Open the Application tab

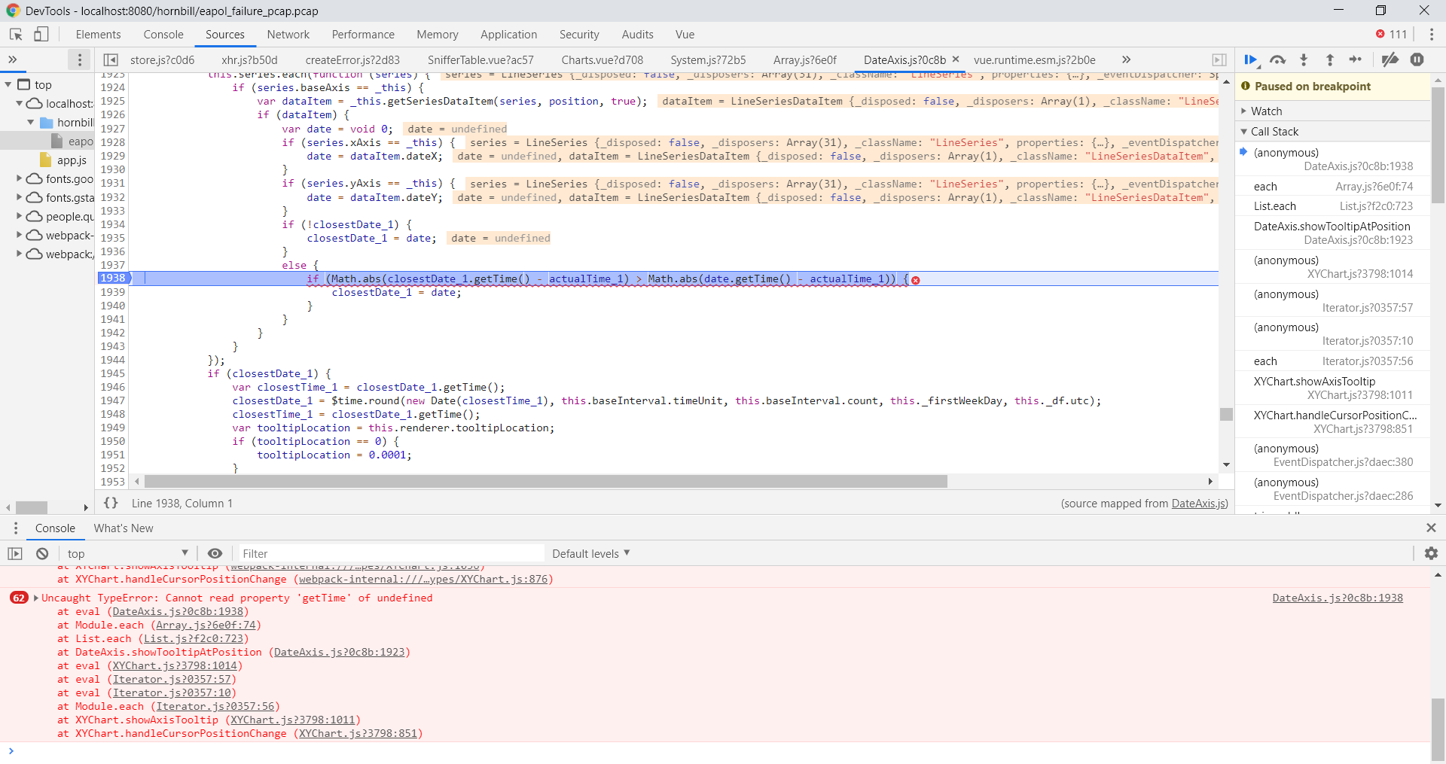click(509, 35)
